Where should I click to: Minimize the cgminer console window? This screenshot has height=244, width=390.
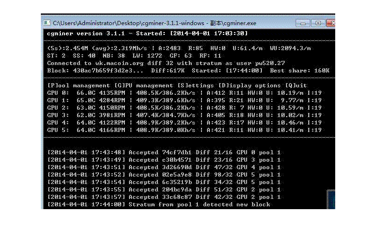(x=304, y=23)
